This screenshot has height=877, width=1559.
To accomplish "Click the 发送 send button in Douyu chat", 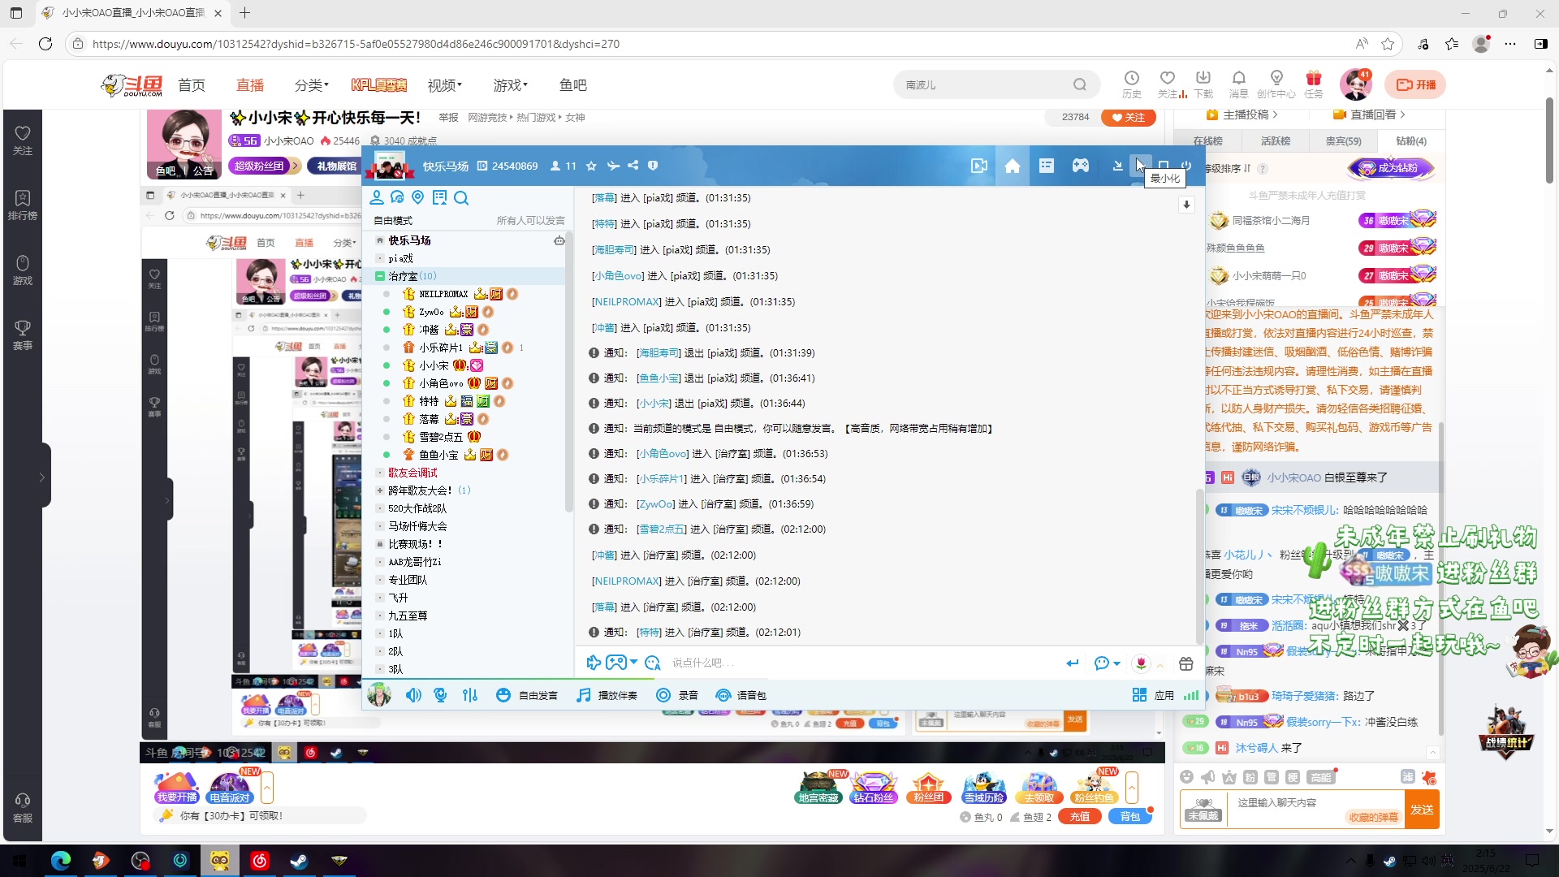I will pos(1422,810).
